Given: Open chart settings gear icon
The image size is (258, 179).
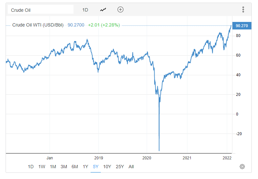Looking at the screenshot, I should coord(242,167).
